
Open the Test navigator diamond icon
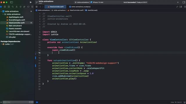21,7
